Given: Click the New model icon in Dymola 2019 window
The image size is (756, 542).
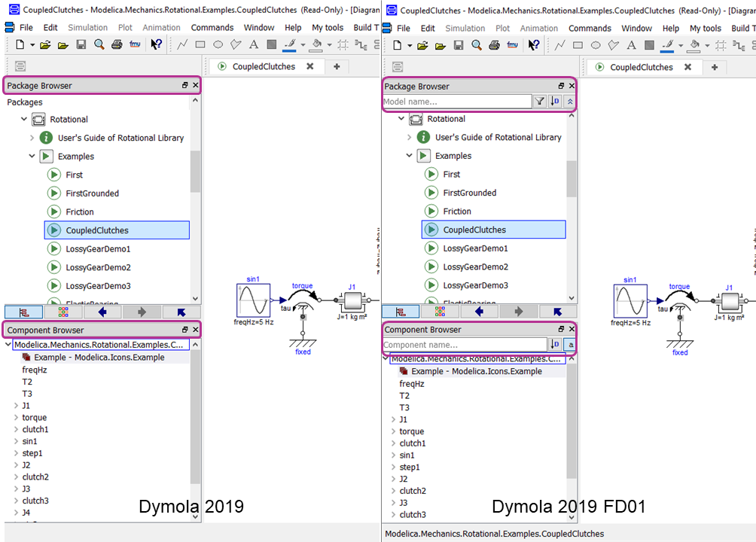Looking at the screenshot, I should pos(20,45).
